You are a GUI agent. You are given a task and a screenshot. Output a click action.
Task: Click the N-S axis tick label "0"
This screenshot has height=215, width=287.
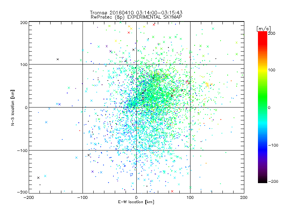pos(26,107)
